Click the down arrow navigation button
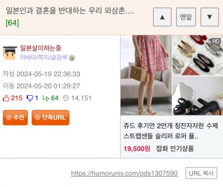223x187 pixels. pos(210,17)
